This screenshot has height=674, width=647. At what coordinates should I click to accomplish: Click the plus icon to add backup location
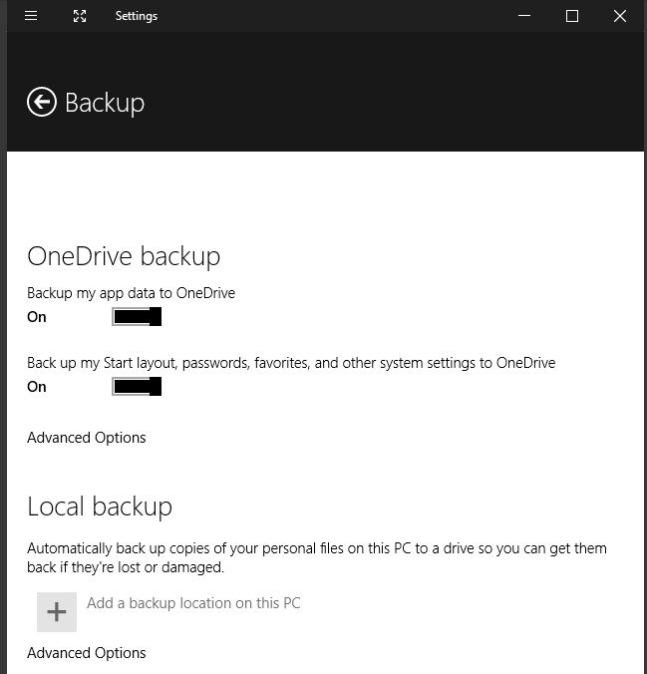tap(57, 612)
